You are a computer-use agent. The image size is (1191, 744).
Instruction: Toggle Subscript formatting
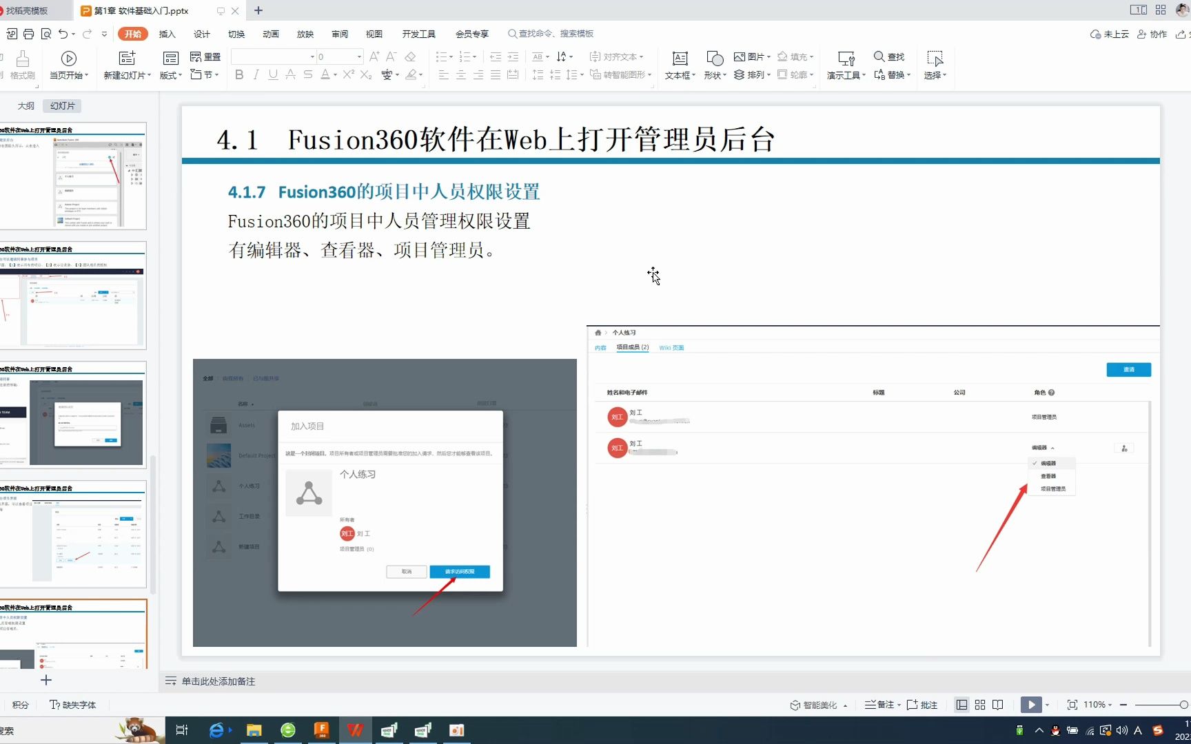[366, 74]
